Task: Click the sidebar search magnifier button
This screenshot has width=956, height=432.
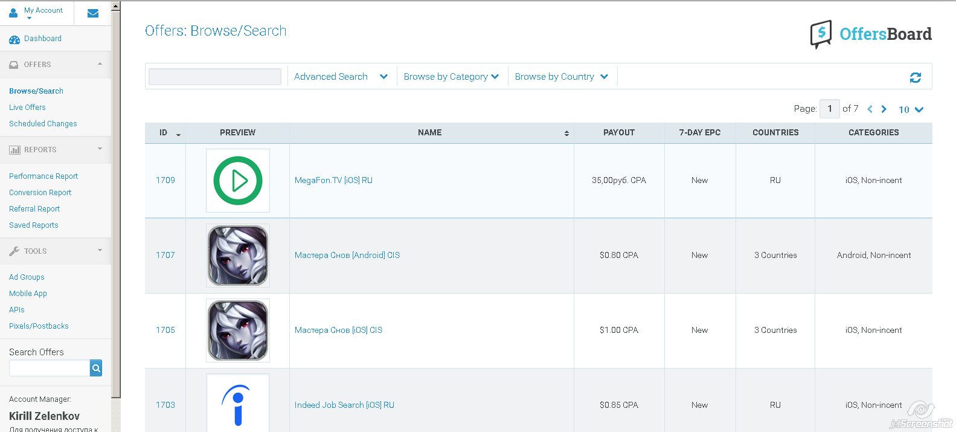Action: (96, 368)
